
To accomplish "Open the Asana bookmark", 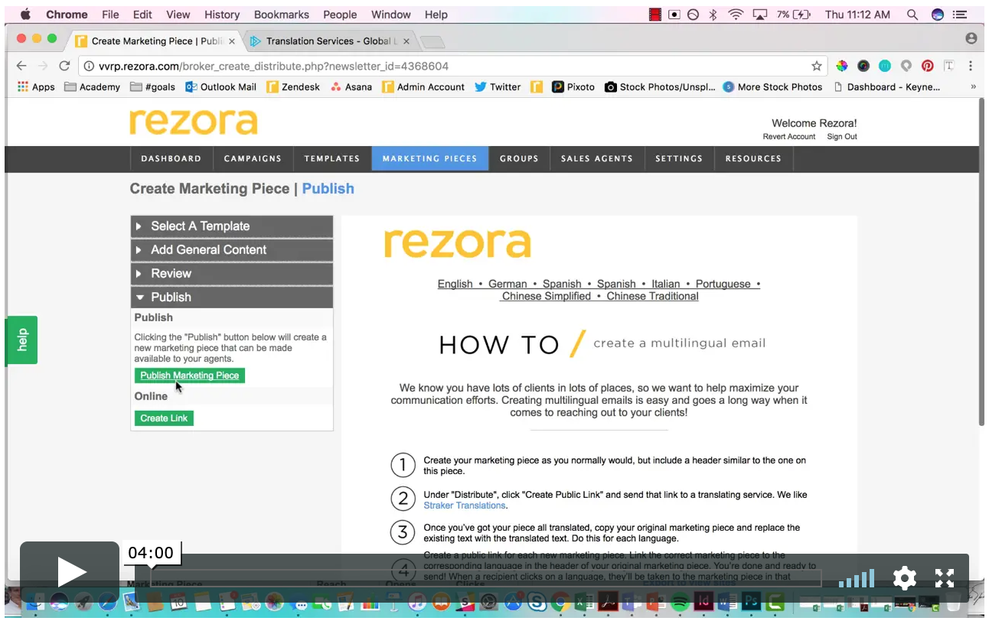I will click(x=351, y=87).
